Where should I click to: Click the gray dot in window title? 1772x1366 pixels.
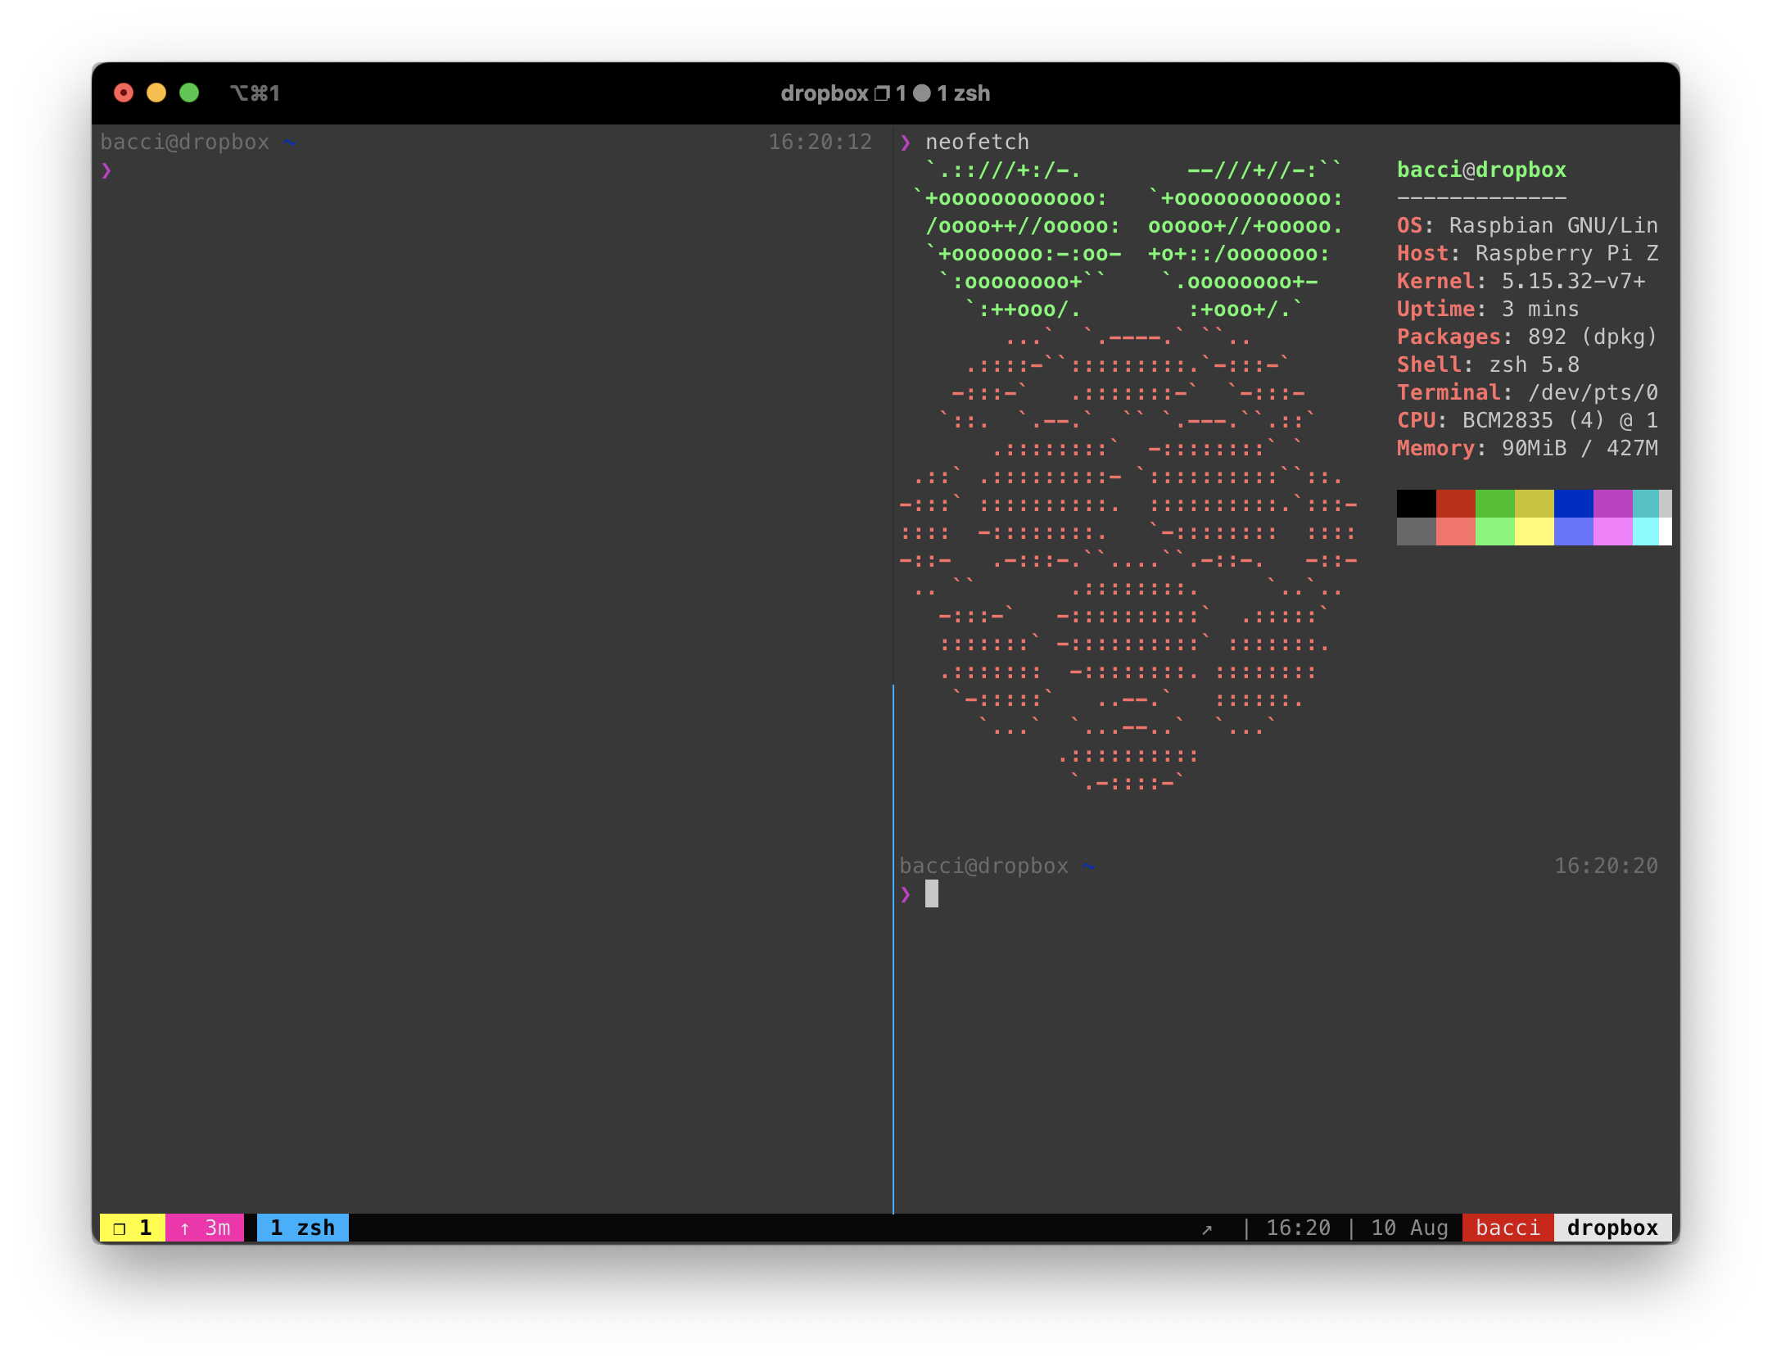[x=922, y=93]
